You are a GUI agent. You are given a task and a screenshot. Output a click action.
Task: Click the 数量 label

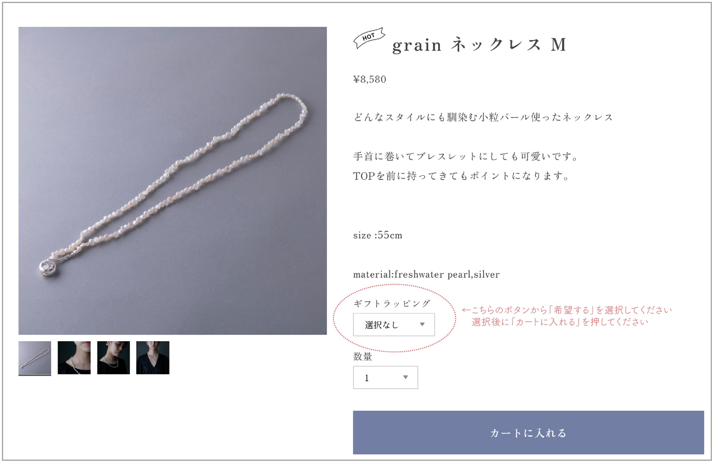click(363, 356)
